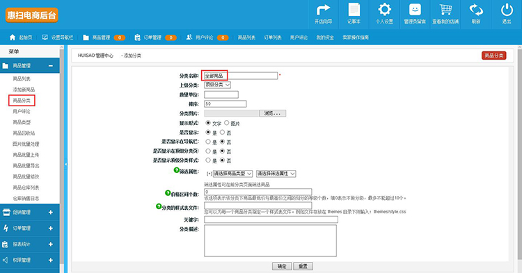Click the 确定 submit button
The image size is (522, 273).
[x=282, y=266]
